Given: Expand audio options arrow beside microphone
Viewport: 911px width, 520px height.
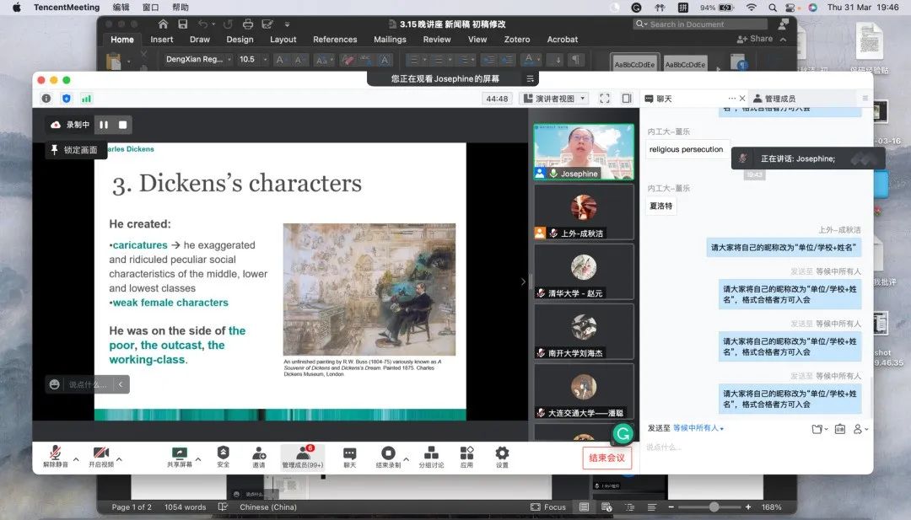Looking at the screenshot, I should tap(76, 459).
